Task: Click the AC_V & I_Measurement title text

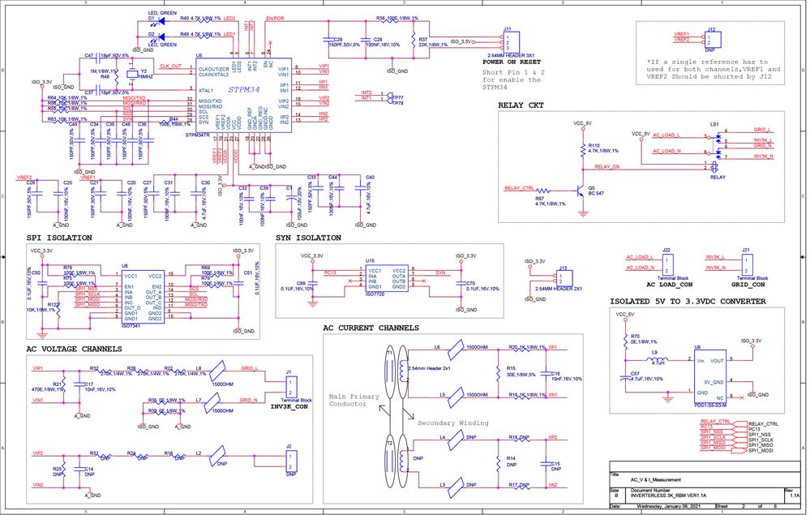Action: 656,480
